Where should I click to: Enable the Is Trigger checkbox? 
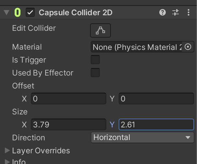coord(95,60)
